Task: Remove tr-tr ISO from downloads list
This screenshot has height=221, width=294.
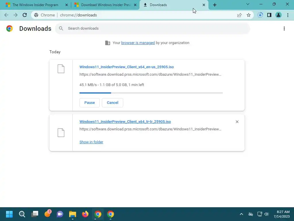Action: pos(237,122)
